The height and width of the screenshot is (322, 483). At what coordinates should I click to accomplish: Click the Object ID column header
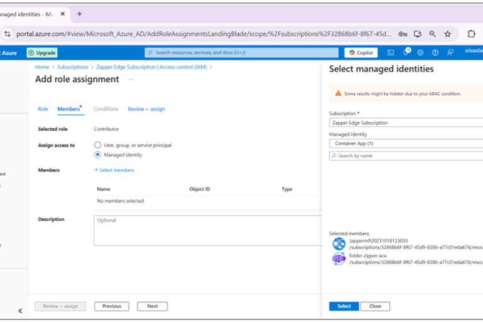click(x=199, y=189)
